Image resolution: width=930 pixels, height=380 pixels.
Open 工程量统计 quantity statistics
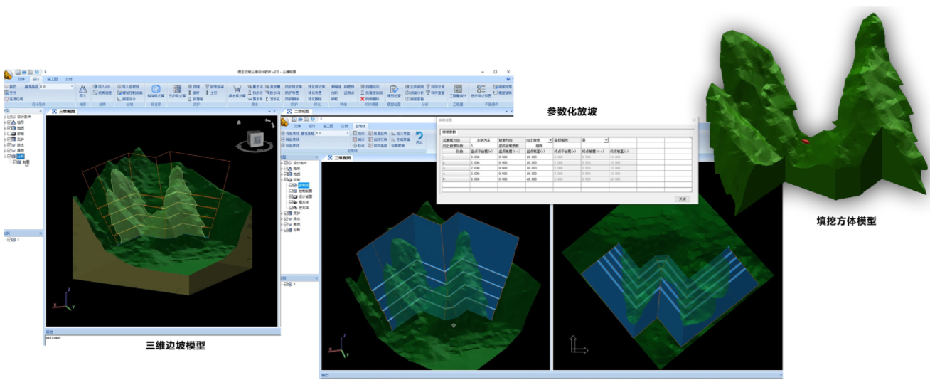(458, 90)
